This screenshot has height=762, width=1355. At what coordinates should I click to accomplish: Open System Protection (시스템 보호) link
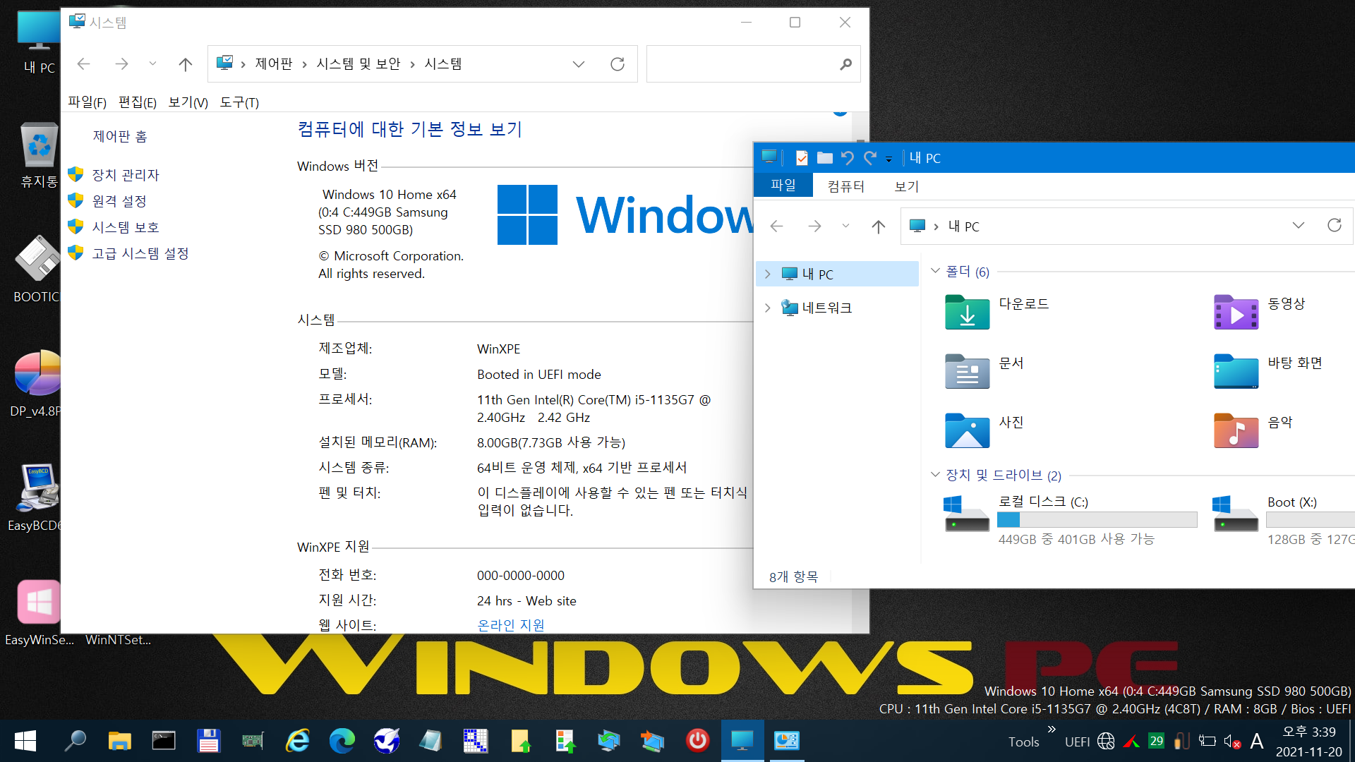(x=126, y=227)
